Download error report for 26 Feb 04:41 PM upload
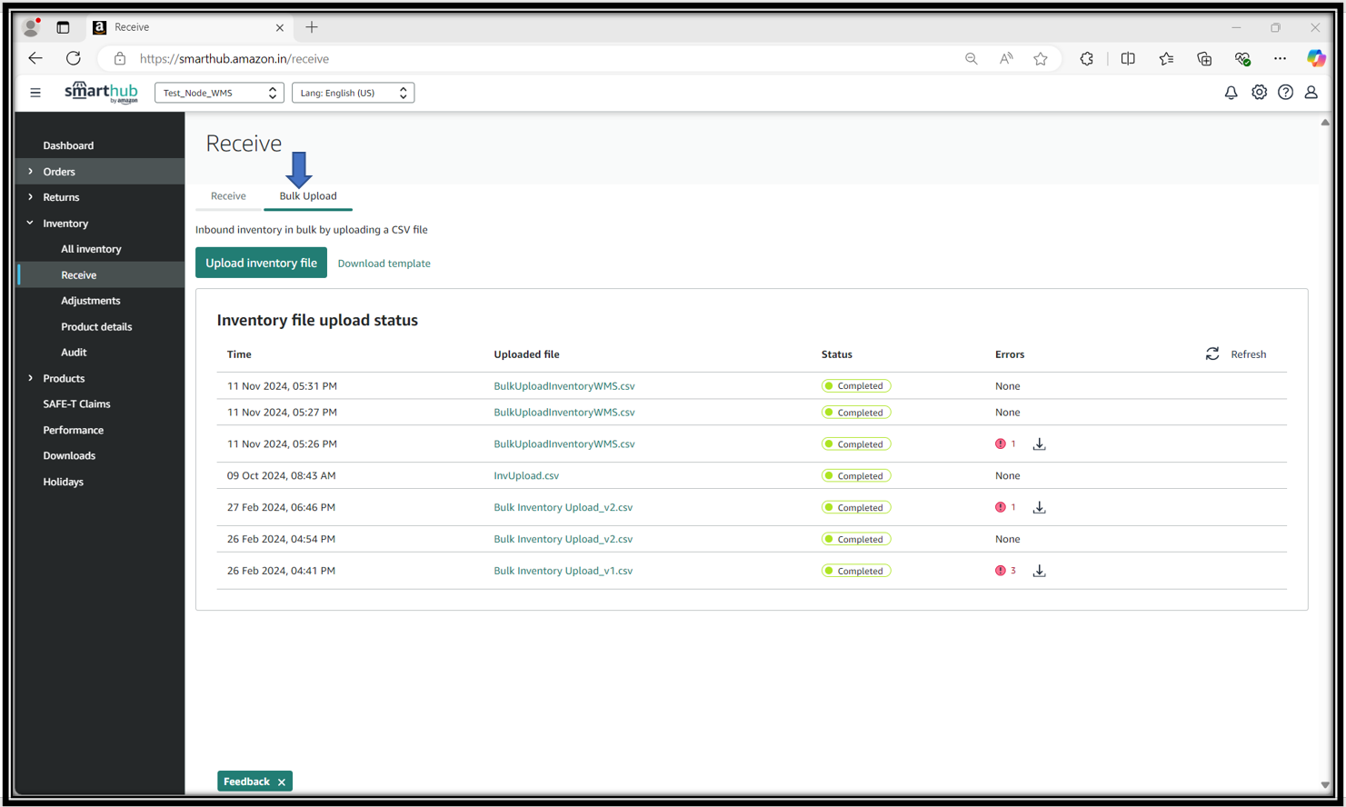 tap(1039, 571)
